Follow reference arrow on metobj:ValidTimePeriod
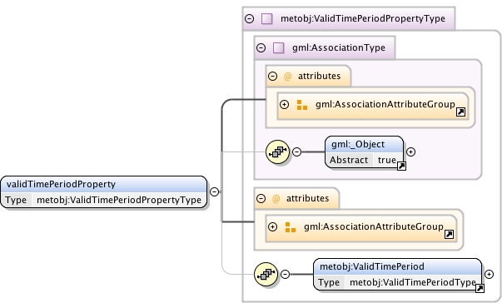The width and height of the screenshot is (502, 303). point(480,289)
